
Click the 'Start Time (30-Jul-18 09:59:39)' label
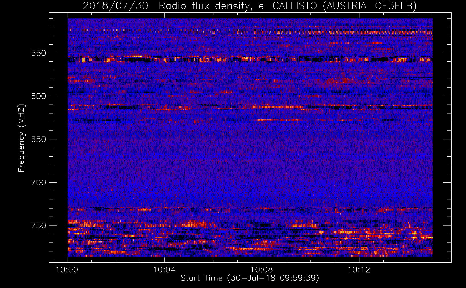[x=250, y=278]
